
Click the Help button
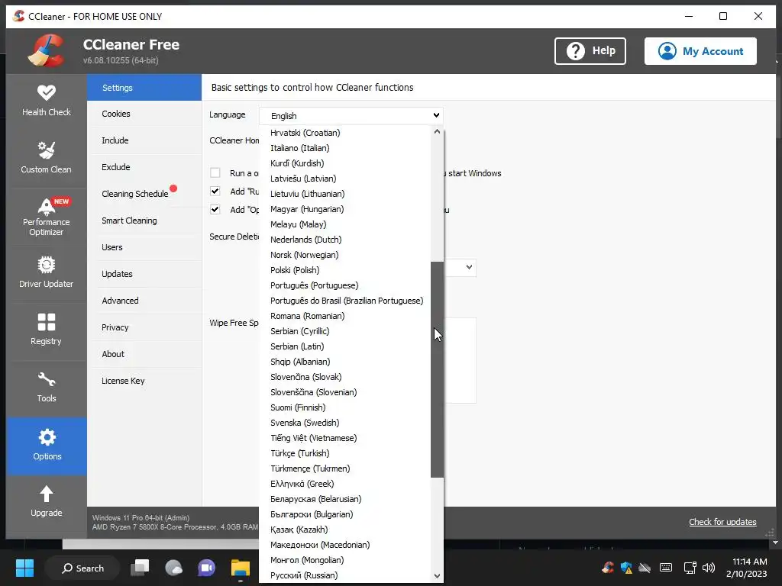[590, 51]
